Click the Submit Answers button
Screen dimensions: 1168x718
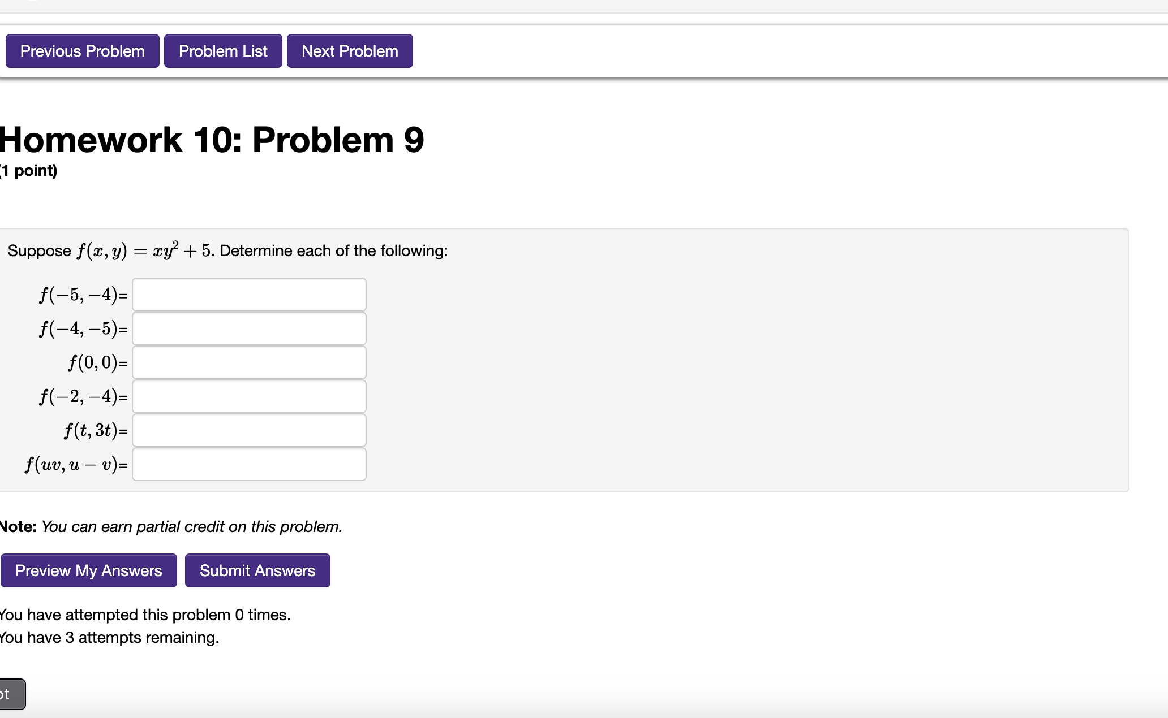click(x=257, y=570)
